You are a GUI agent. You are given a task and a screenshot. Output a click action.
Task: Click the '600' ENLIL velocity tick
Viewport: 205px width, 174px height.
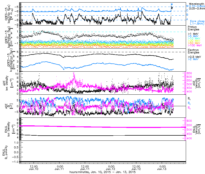pos(189,121)
